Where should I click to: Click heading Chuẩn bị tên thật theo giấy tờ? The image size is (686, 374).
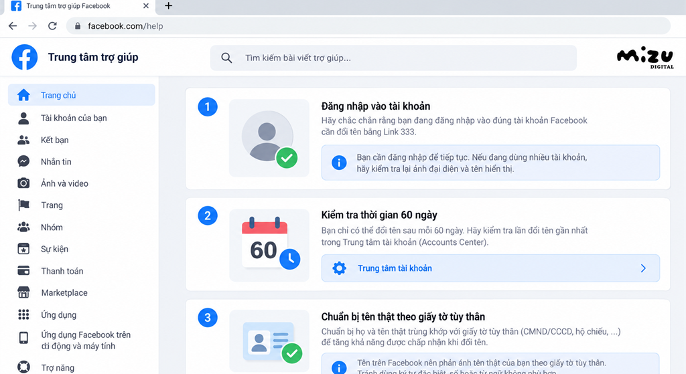pyautogui.click(x=403, y=316)
